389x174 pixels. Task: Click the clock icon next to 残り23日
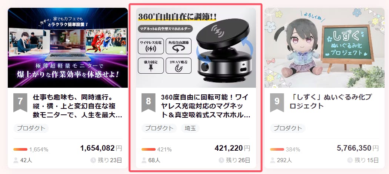(x=93, y=160)
